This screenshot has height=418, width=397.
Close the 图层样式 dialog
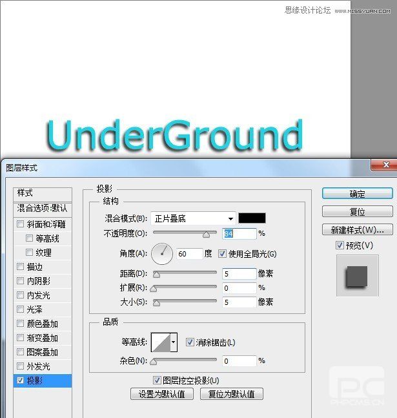coord(384,165)
